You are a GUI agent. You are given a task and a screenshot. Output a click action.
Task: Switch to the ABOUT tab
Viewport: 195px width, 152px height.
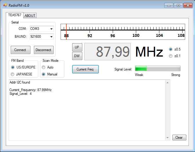[x=30, y=16]
